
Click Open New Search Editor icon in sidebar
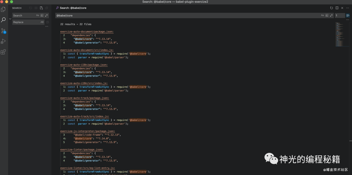pyautogui.click(x=41, y=8)
